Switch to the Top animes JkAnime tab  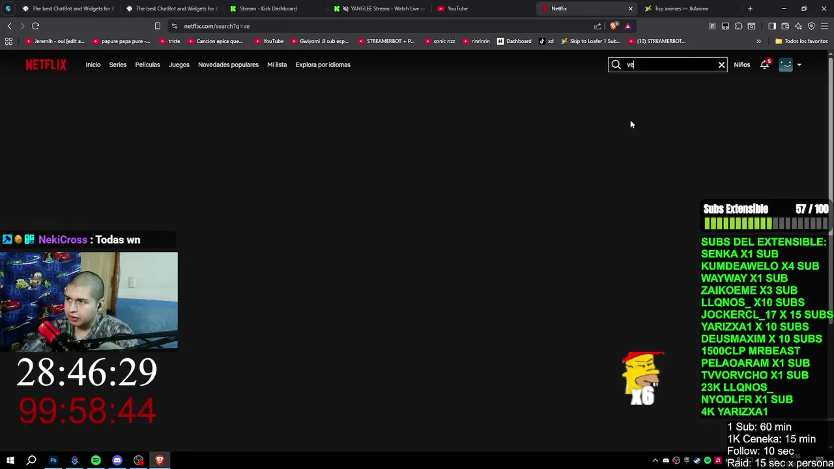click(691, 8)
